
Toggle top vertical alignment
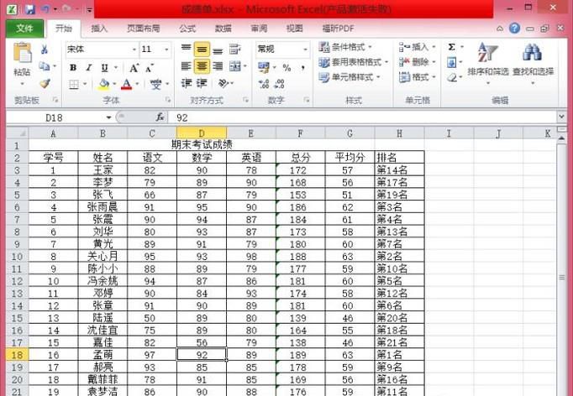pyautogui.click(x=187, y=49)
